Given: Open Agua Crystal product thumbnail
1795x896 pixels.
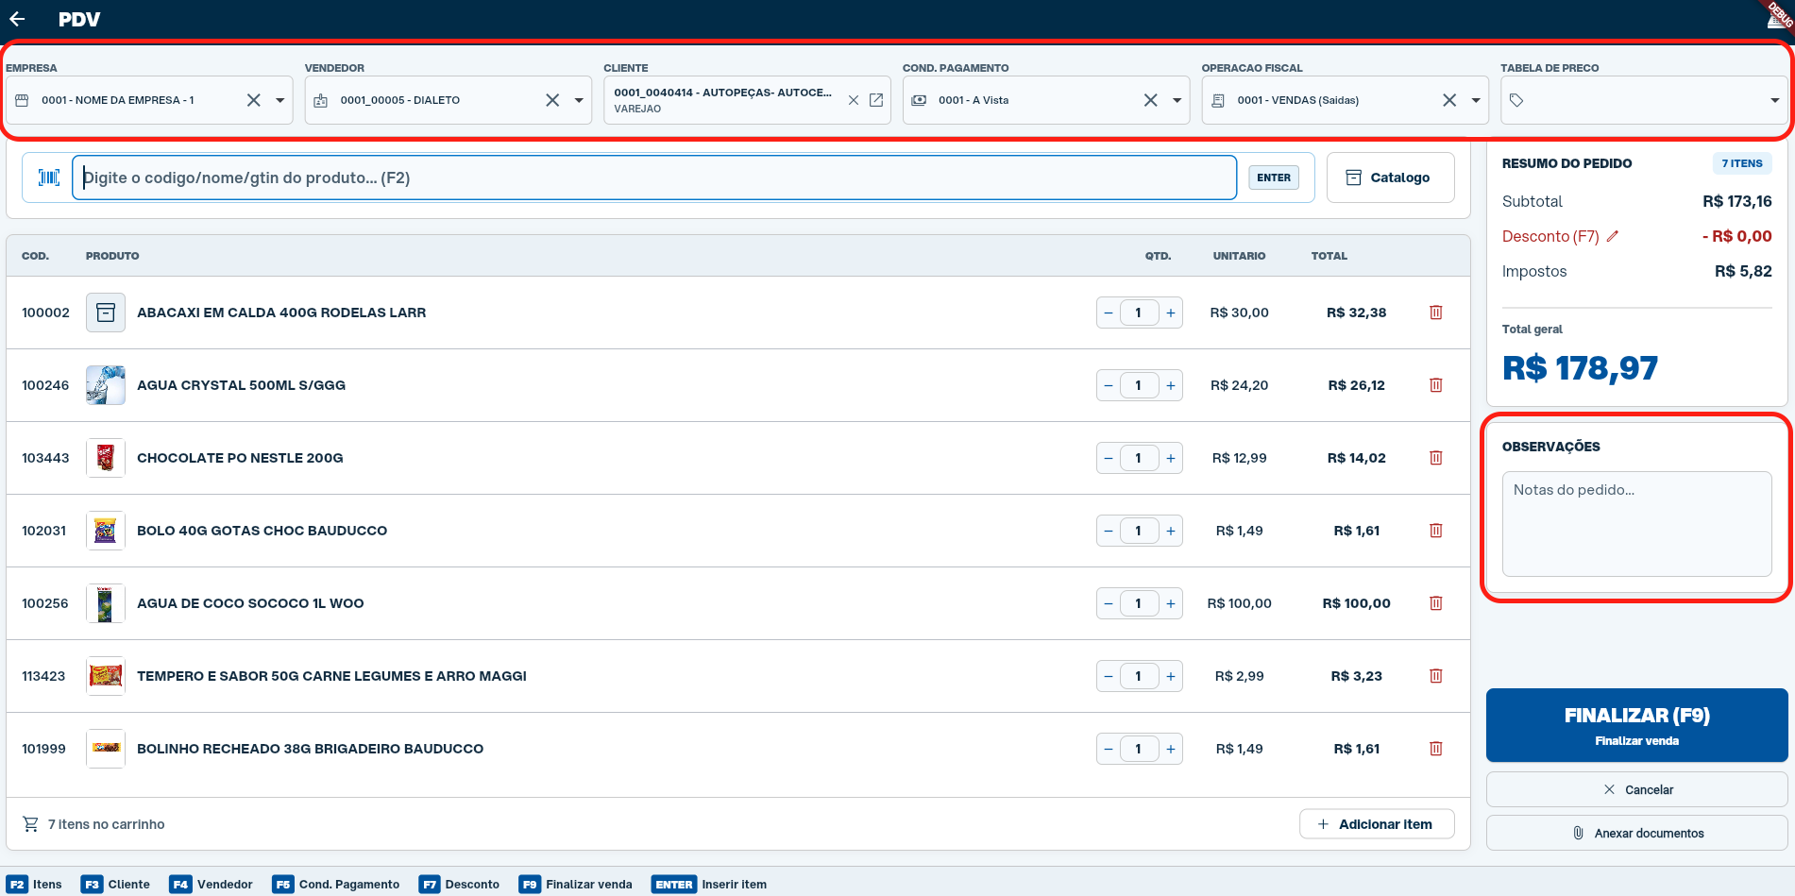Looking at the screenshot, I should pyautogui.click(x=106, y=385).
